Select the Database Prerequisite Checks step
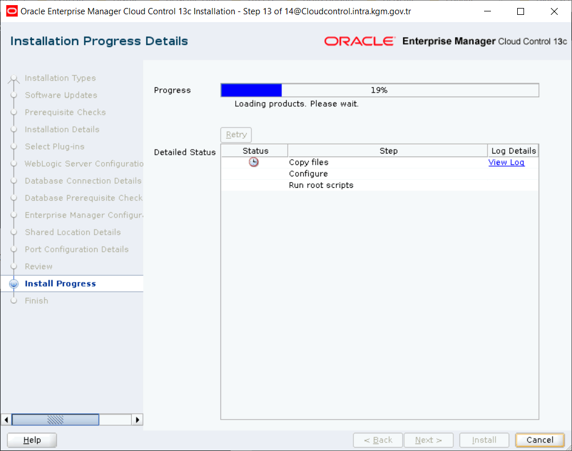This screenshot has width=572, height=451. coord(84,198)
